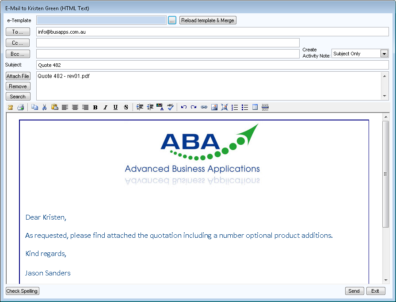Click the 'As requested, please find attached' sentence
Screen dimensions: 396x302
[179, 236]
